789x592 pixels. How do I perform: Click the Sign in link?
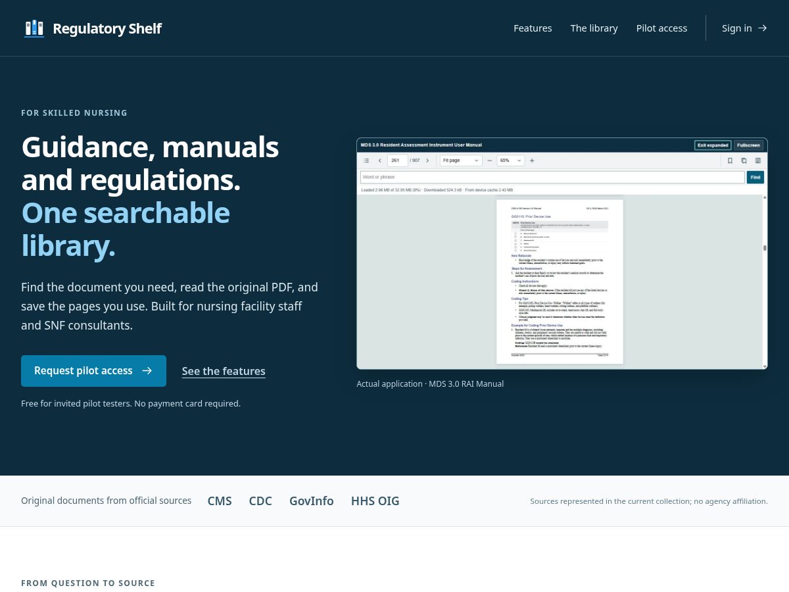coord(744,28)
